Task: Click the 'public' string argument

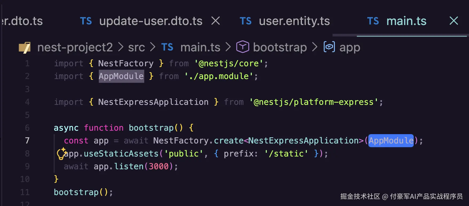Action: (184, 154)
